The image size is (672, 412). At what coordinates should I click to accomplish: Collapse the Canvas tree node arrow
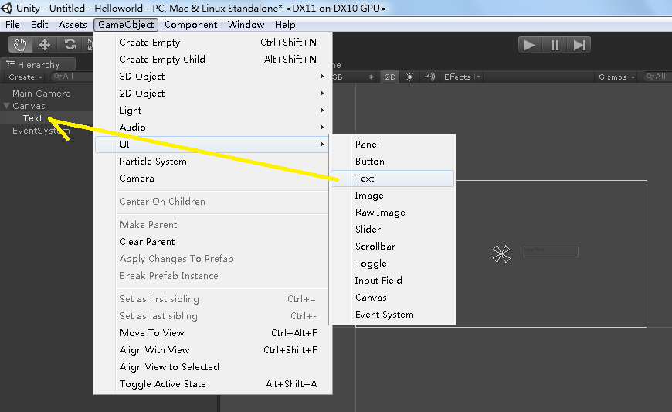(x=6, y=105)
